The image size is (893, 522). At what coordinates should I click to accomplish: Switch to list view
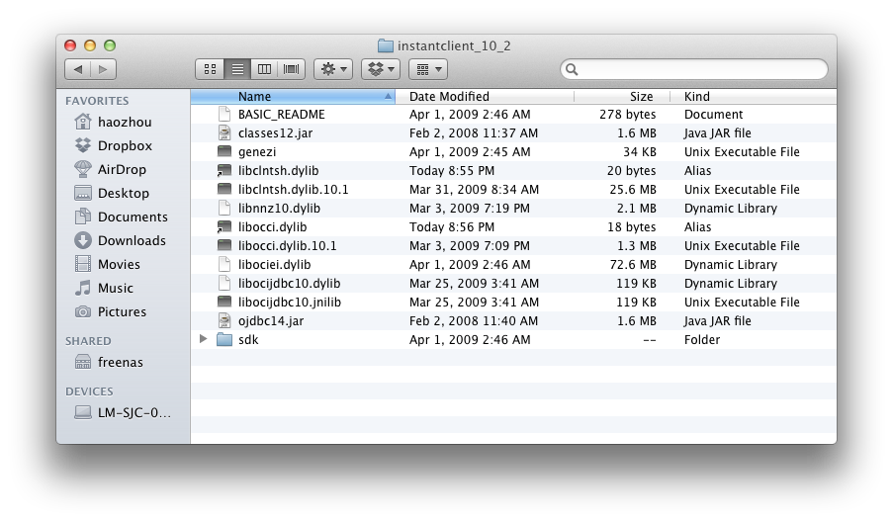coord(237,69)
